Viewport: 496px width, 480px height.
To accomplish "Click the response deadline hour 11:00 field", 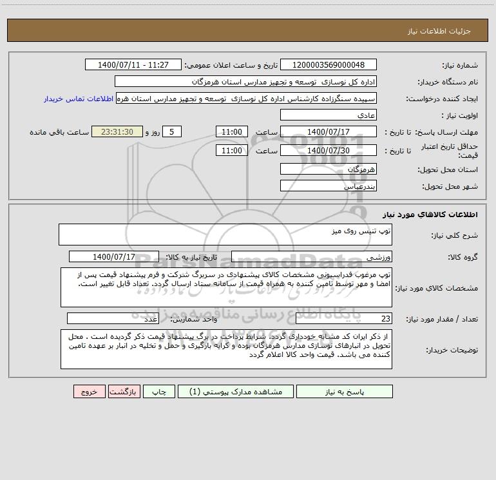I will coord(231,131).
